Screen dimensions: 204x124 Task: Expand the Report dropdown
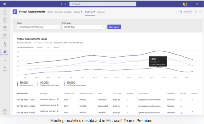[x=39, y=27]
